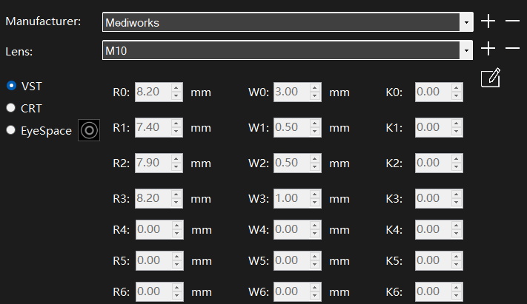
Task: Click the edit lens parameters icon
Action: click(x=491, y=78)
